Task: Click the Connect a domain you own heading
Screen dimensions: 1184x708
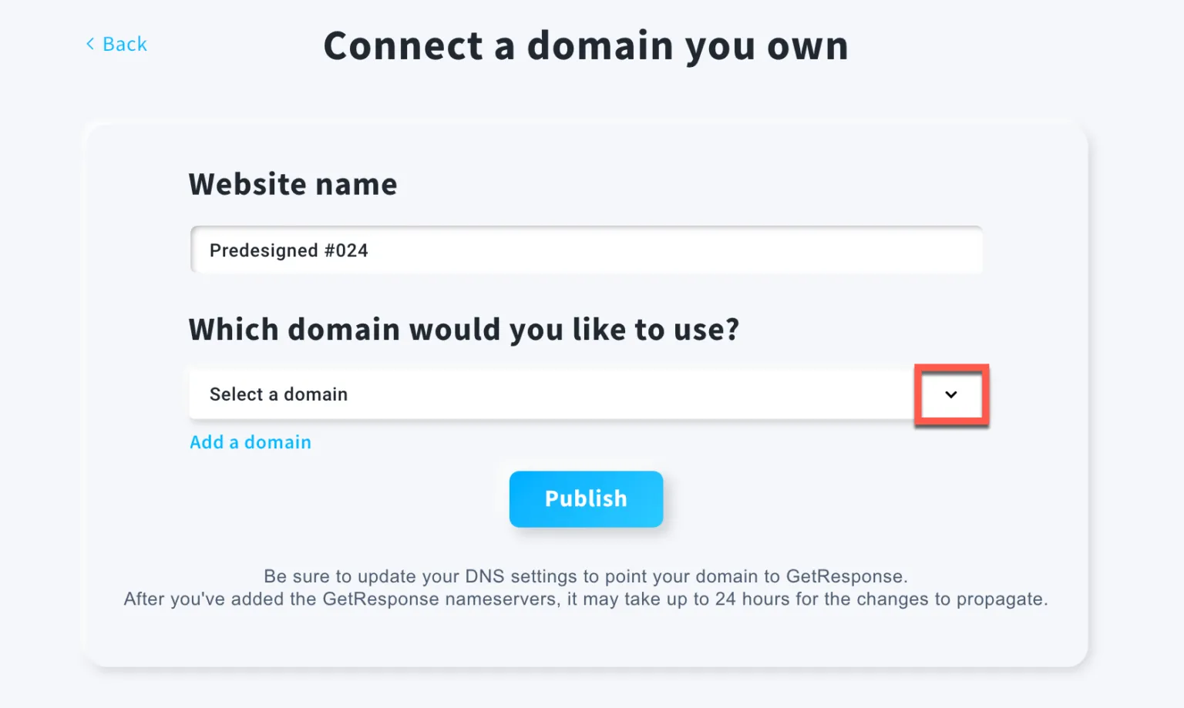Action: point(586,46)
